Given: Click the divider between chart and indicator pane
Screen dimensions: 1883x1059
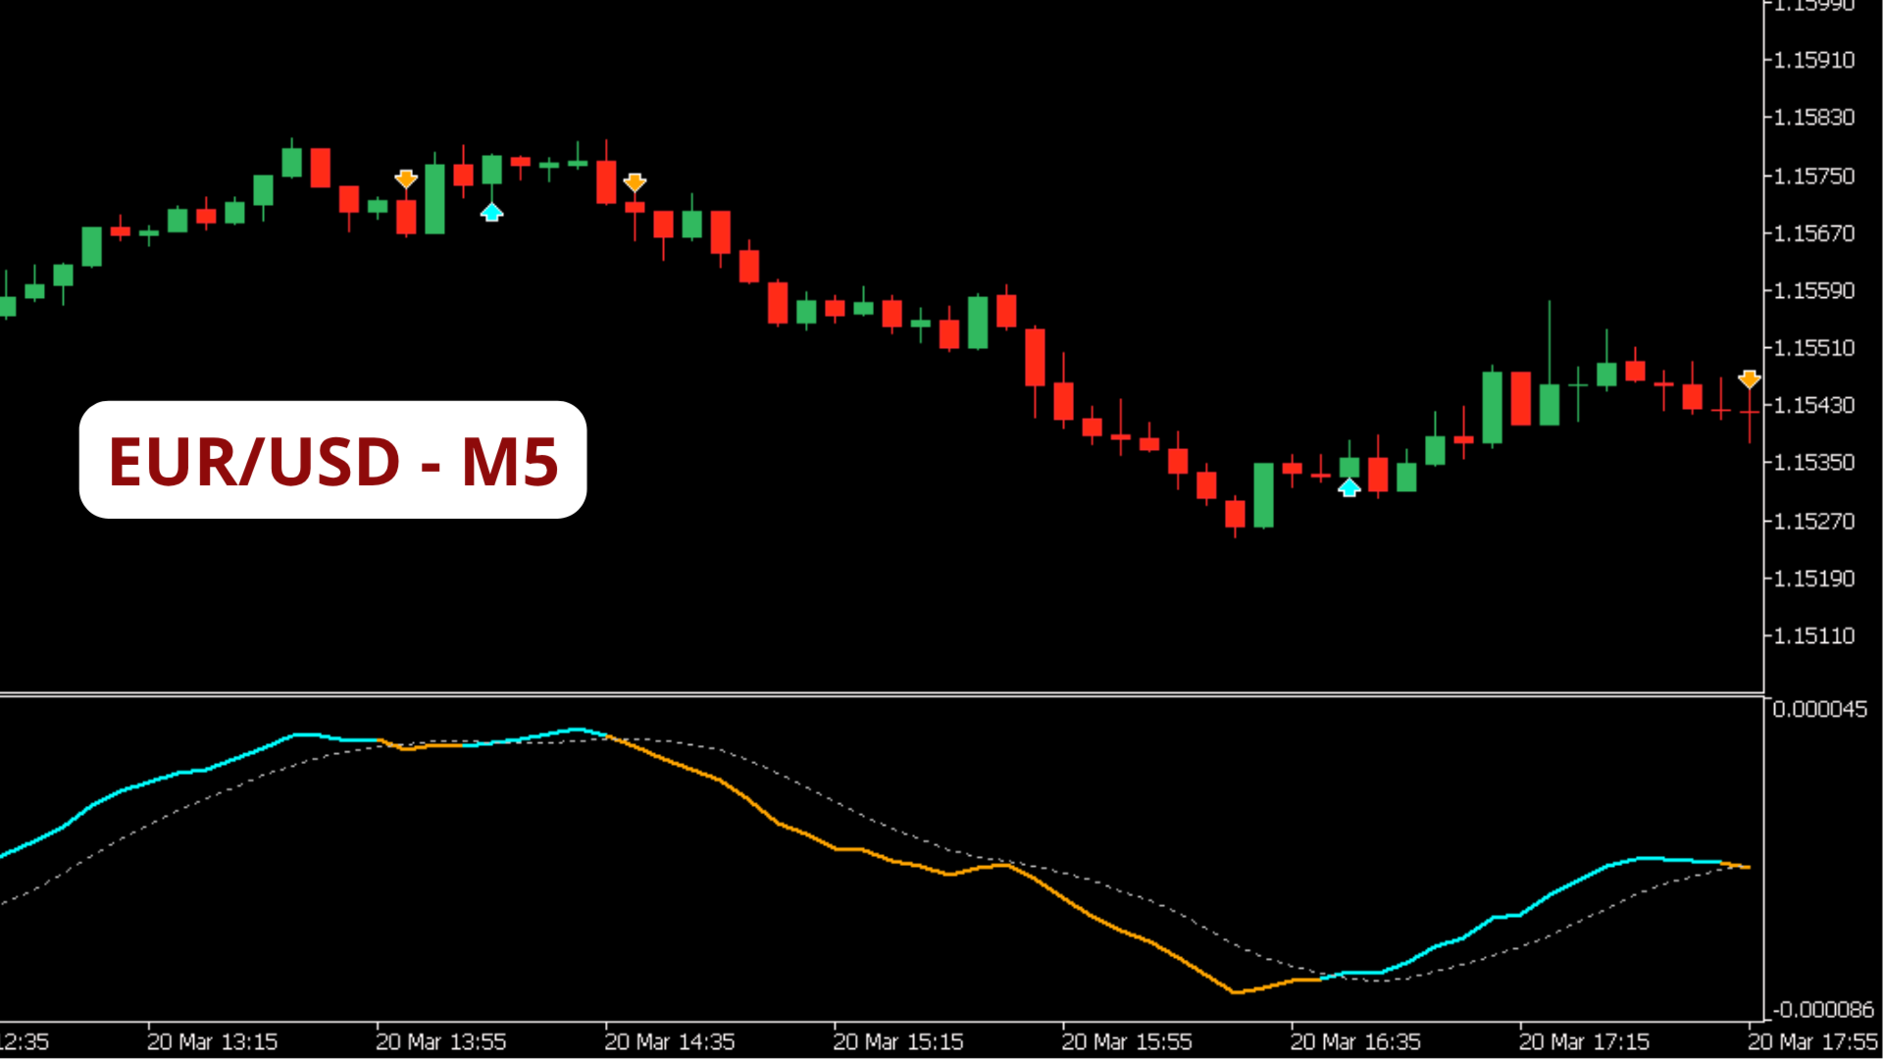Looking at the screenshot, I should click(883, 694).
